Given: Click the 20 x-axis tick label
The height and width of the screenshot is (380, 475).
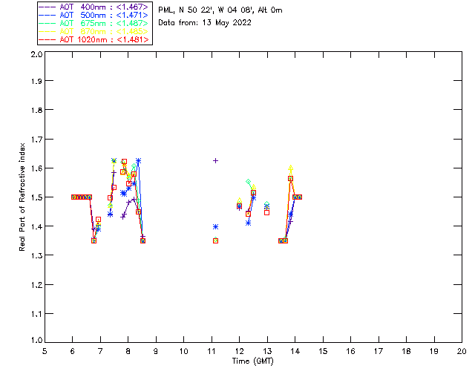Looking at the screenshot, I should pyautogui.click(x=462, y=351).
